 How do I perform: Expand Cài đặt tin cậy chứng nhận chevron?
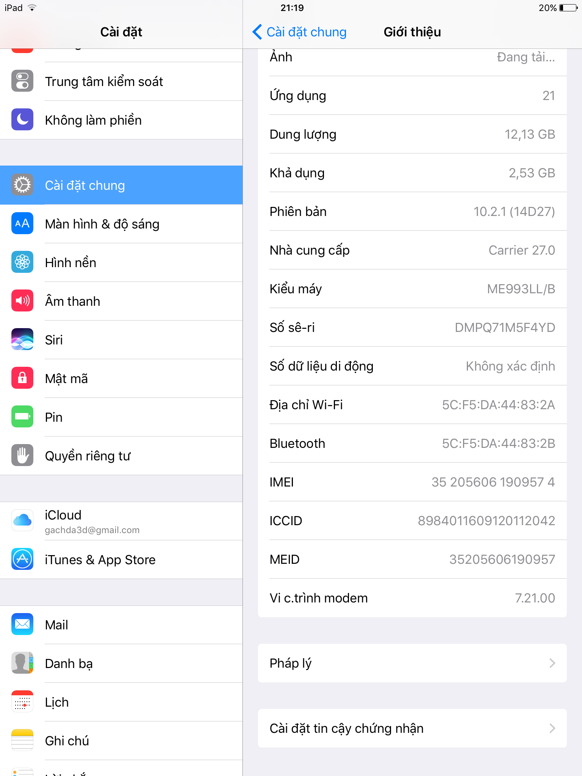(552, 728)
